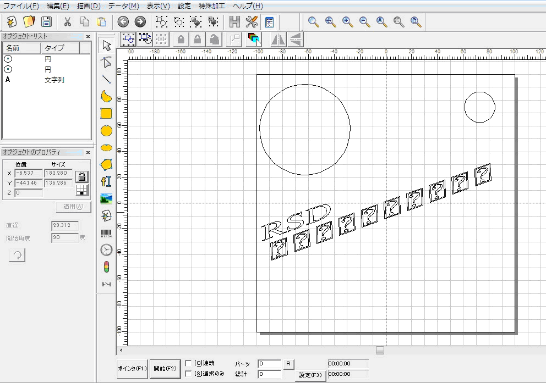Open the ファイル(F) menu
This screenshot has width=546, height=383.
tap(21, 6)
